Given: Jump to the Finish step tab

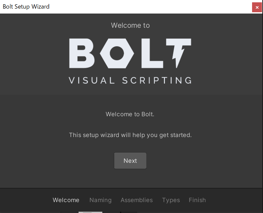Looking at the screenshot, I should coord(197,200).
